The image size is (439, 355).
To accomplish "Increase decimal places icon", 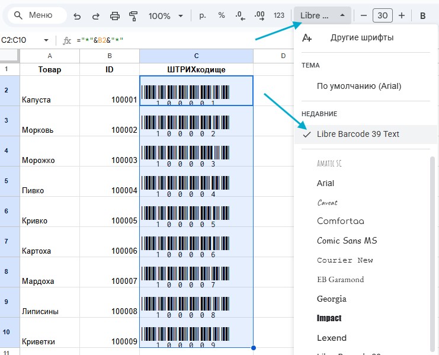I will (259, 15).
